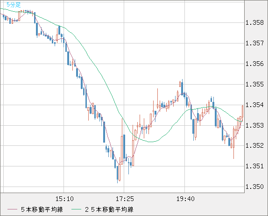Click the purple 5-period average legend line

pos(12,209)
